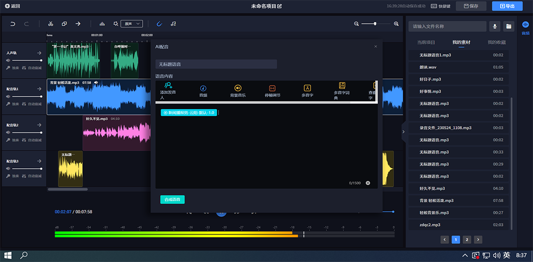
Task: Toggle 独奏 solo on 人声轨 track
Action: click(x=13, y=68)
